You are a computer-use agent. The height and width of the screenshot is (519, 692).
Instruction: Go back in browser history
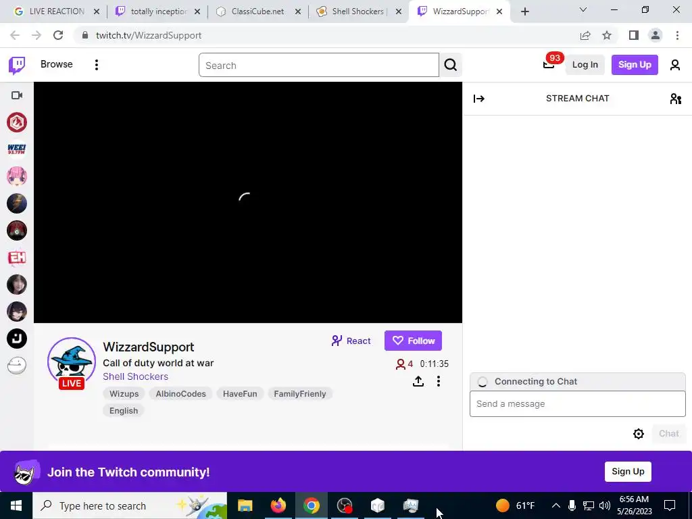coord(15,35)
